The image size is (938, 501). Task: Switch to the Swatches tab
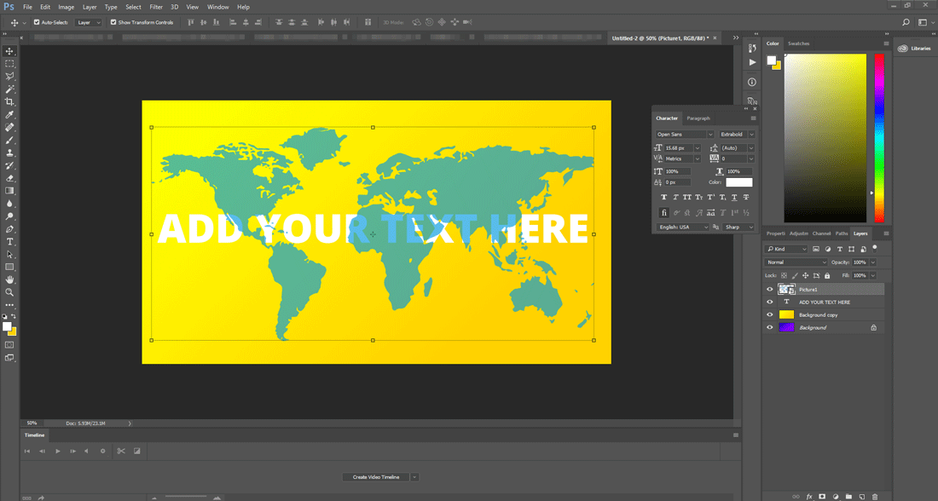click(799, 43)
